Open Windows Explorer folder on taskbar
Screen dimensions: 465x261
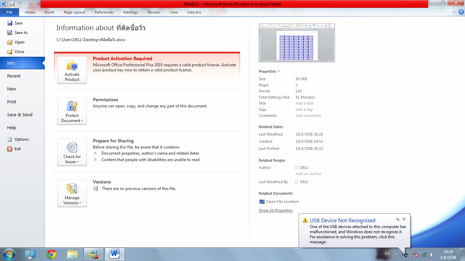(73, 254)
